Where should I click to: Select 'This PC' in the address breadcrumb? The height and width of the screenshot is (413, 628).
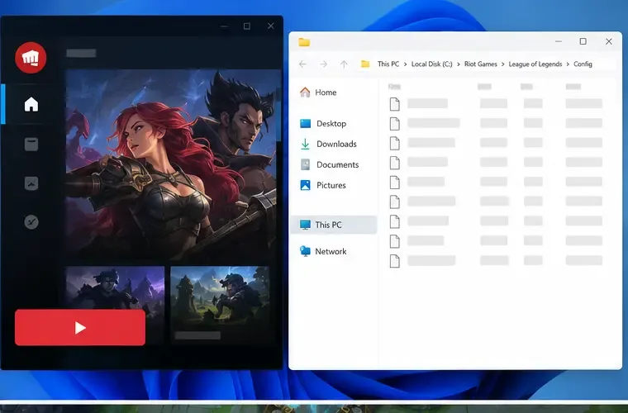point(388,64)
